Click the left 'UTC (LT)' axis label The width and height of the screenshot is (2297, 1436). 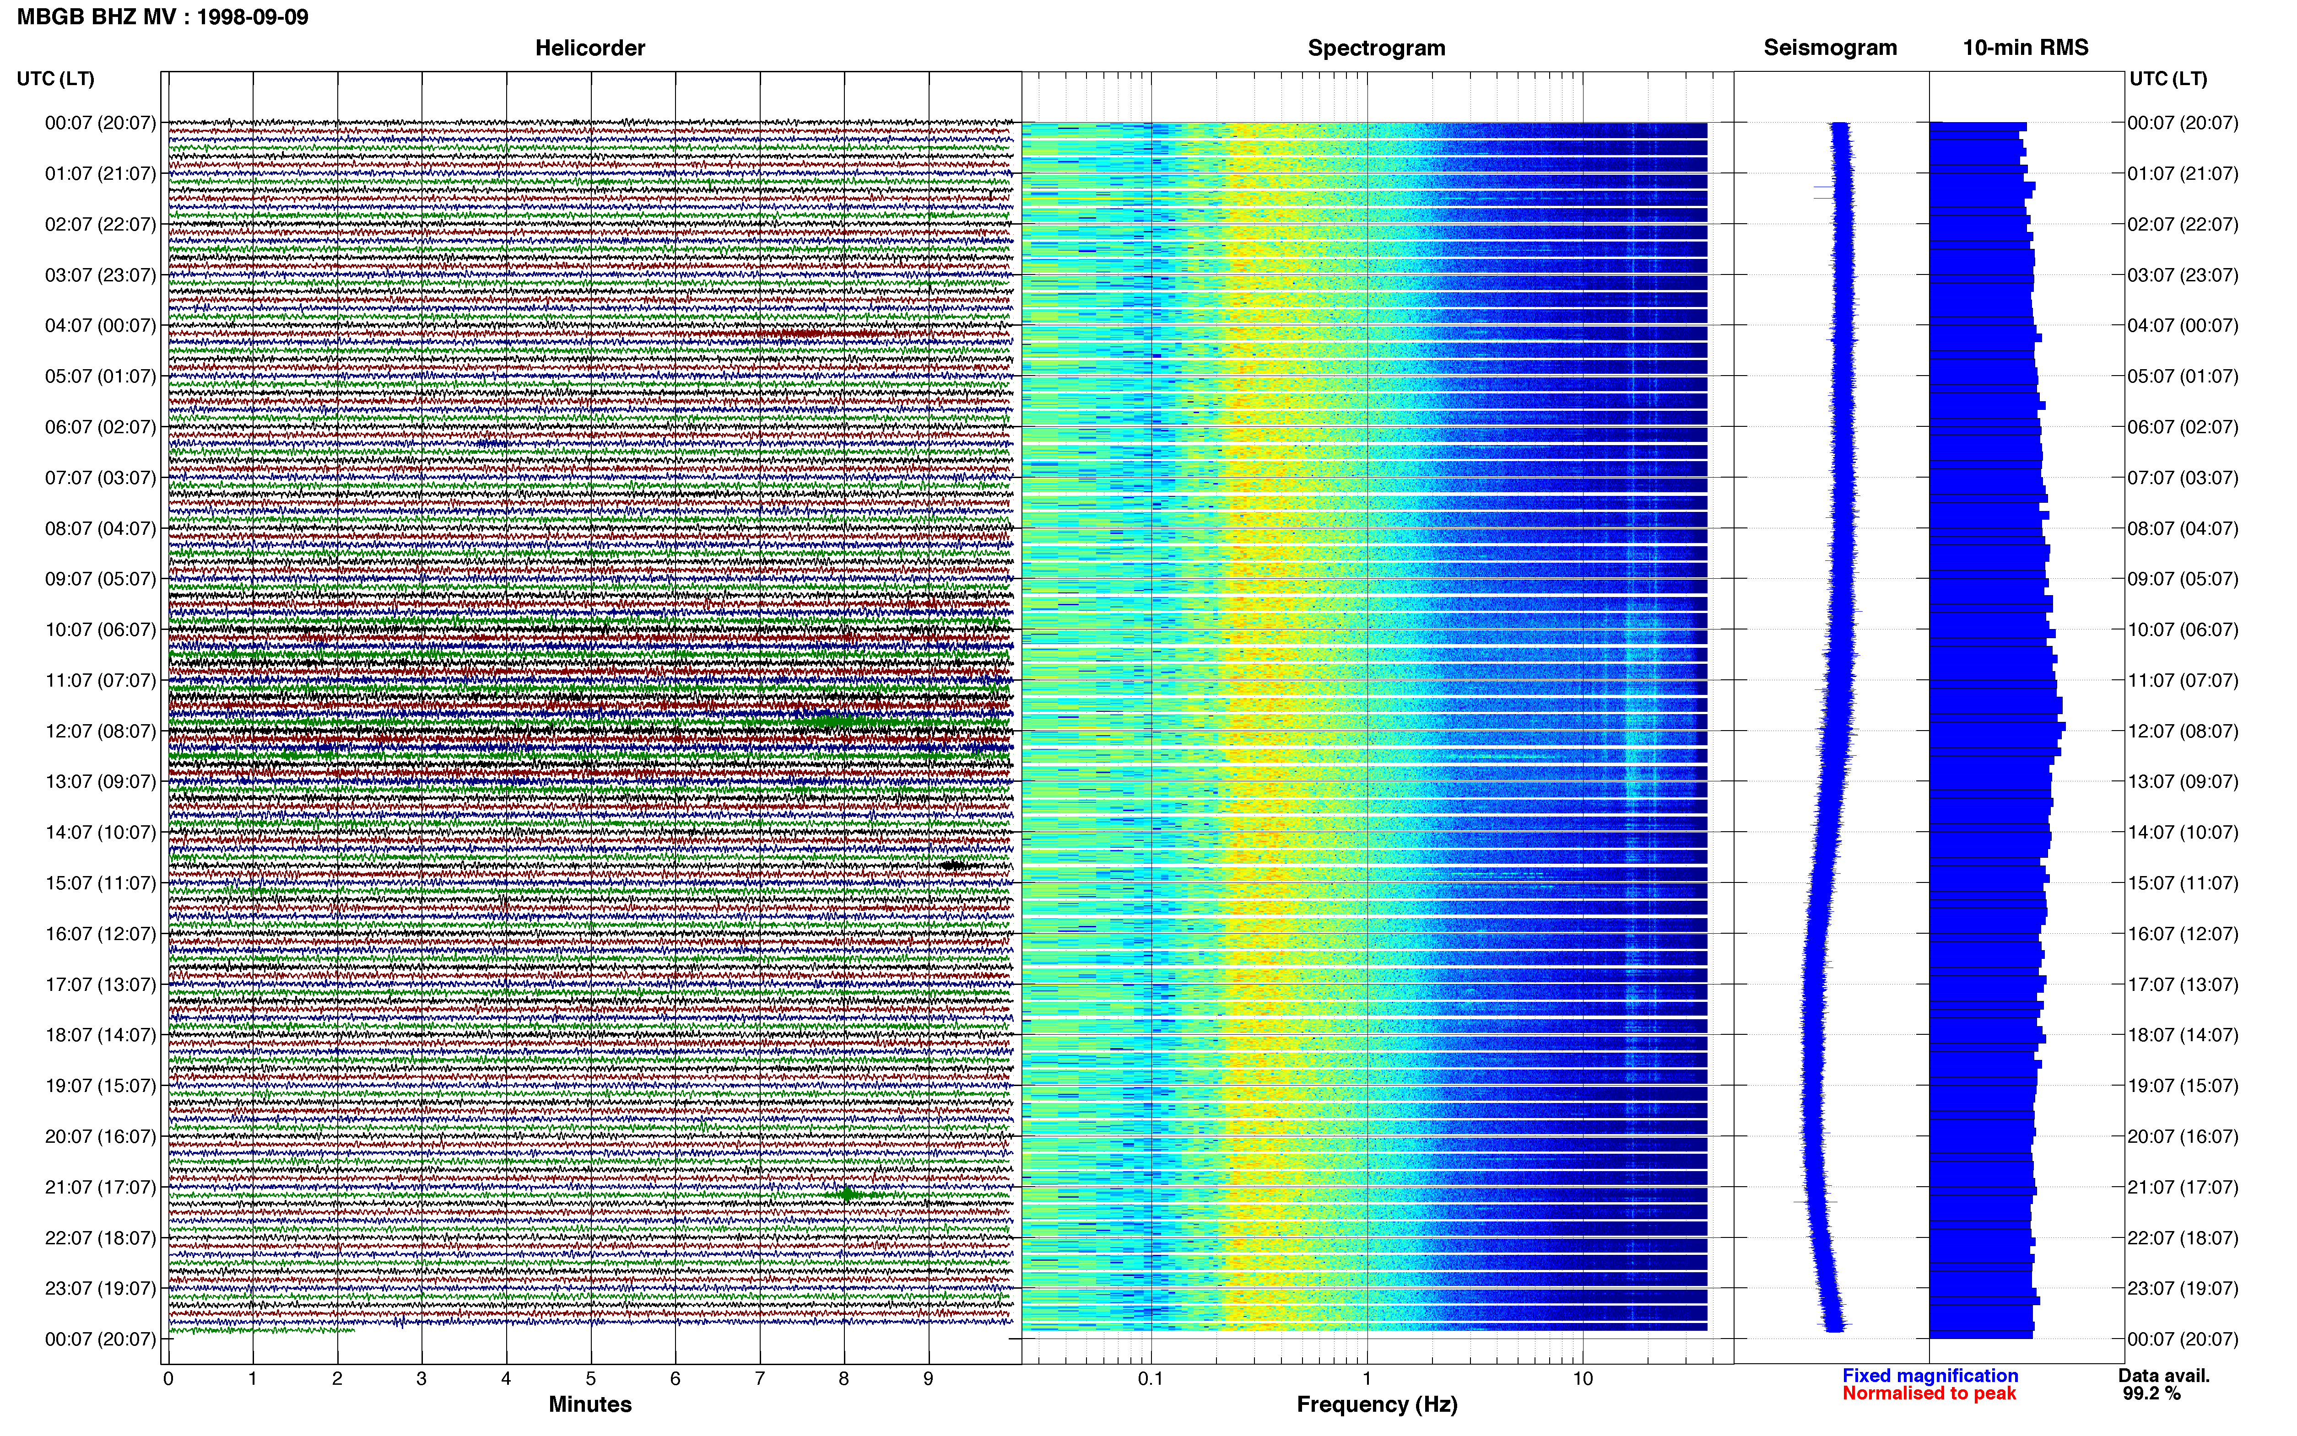pos(55,79)
